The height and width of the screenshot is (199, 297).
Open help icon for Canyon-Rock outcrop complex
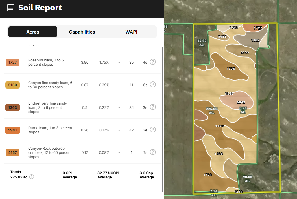[153, 152]
